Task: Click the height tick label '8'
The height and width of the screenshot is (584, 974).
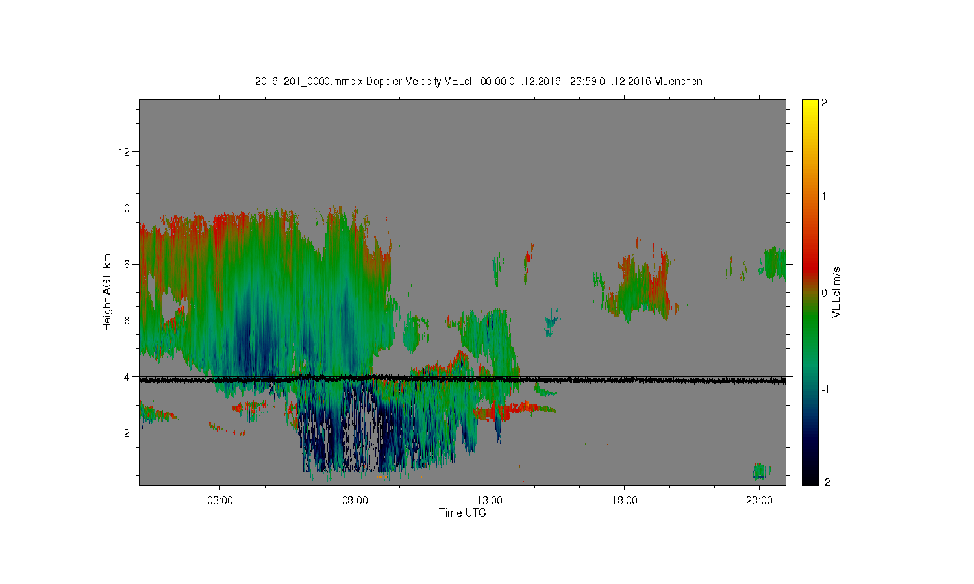Action: [x=128, y=264]
